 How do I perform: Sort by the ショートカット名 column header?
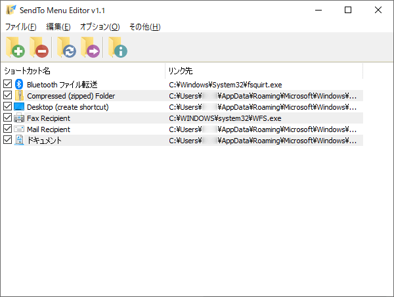(83, 71)
